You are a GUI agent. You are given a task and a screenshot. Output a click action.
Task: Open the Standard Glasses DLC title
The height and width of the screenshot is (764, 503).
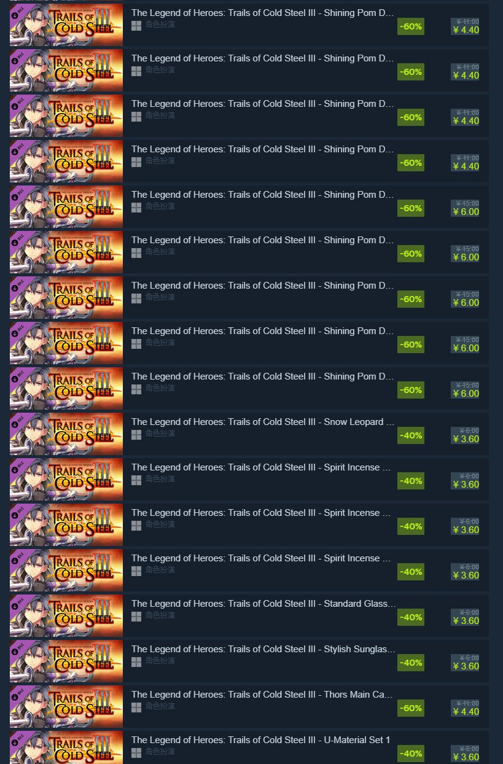point(263,604)
